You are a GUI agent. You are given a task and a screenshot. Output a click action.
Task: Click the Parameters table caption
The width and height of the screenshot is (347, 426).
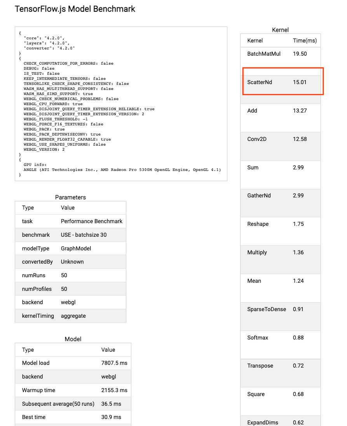pyautogui.click(x=70, y=197)
